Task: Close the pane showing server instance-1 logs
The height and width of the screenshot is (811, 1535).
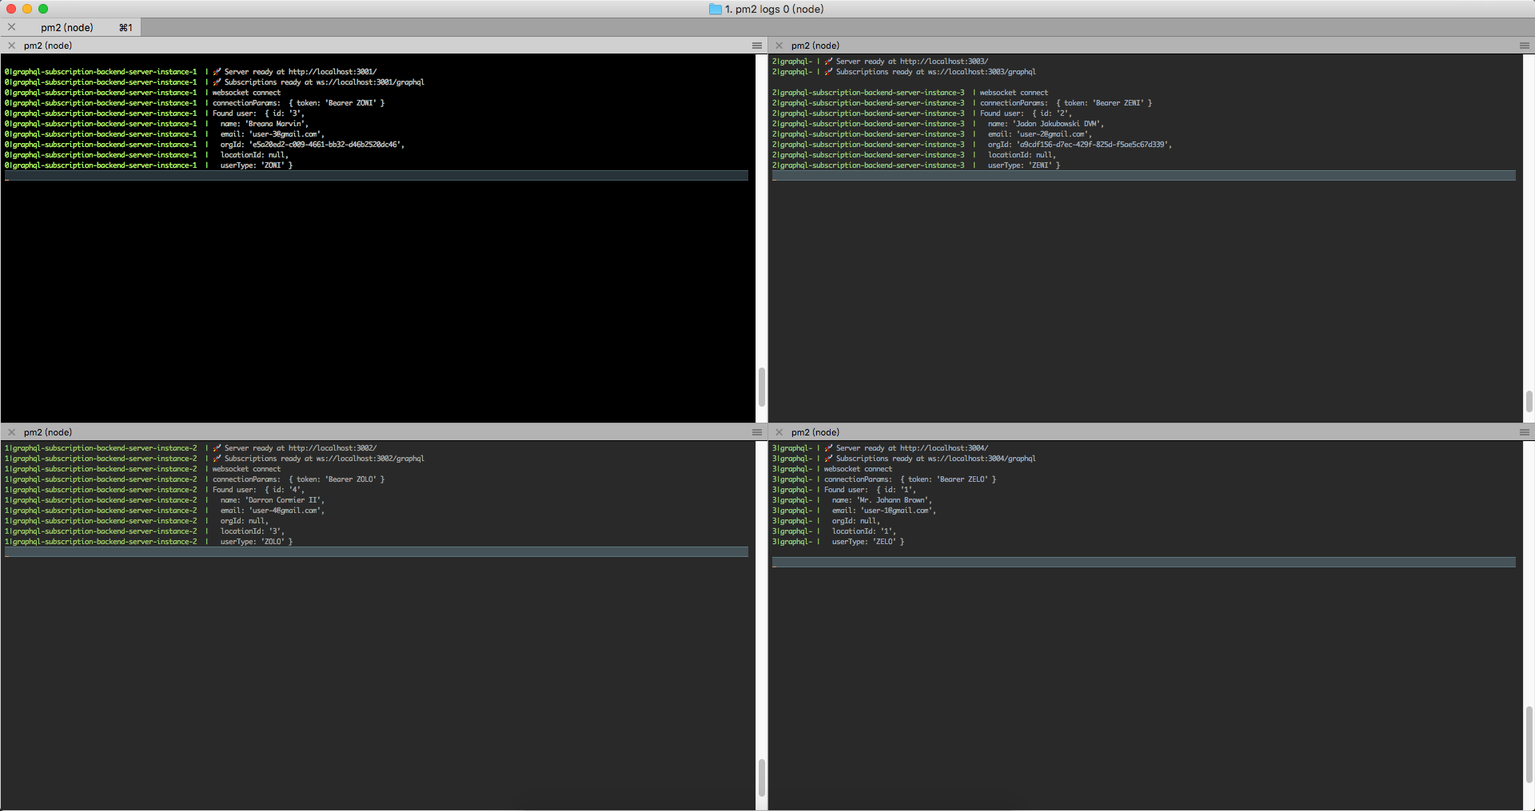Action: point(11,46)
